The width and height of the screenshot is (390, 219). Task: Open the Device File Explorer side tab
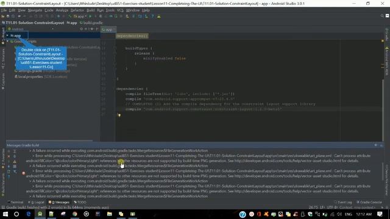tap(387, 180)
